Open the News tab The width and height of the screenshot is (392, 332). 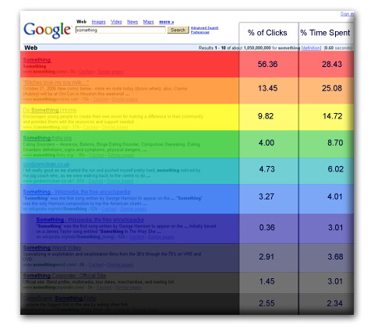(132, 22)
